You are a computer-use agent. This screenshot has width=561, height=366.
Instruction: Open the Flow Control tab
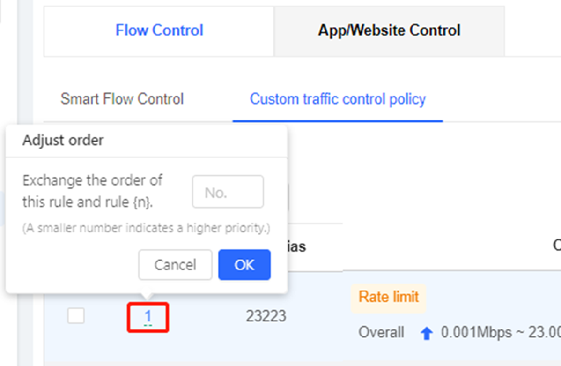click(x=159, y=30)
